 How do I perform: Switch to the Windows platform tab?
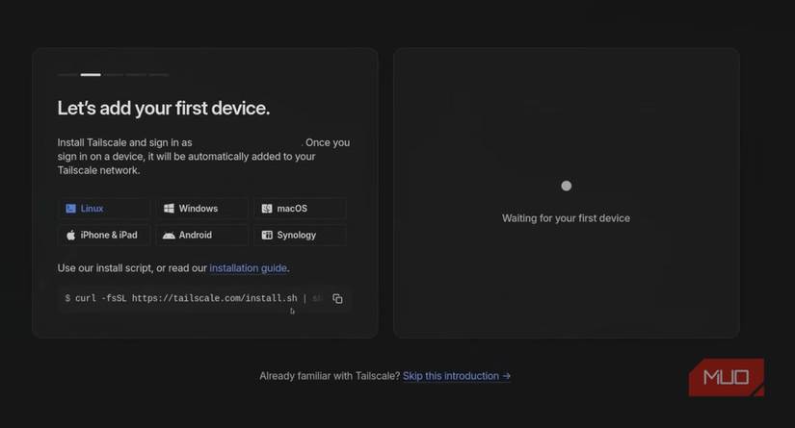(x=201, y=209)
